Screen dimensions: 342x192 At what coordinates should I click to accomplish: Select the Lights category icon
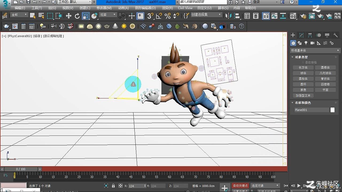[x=306, y=43]
